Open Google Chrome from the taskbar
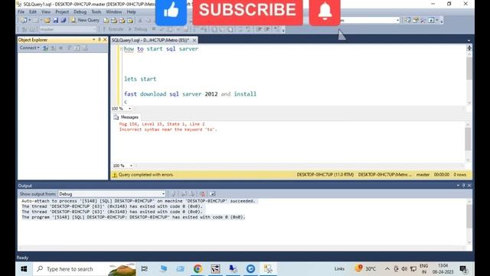 pos(198,269)
